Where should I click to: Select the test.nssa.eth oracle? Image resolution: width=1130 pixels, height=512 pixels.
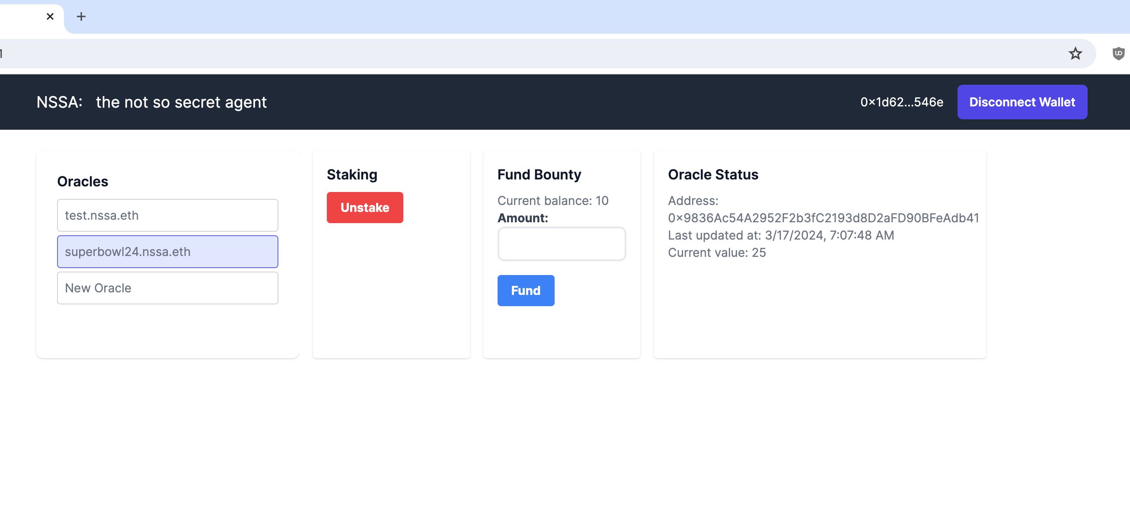168,215
